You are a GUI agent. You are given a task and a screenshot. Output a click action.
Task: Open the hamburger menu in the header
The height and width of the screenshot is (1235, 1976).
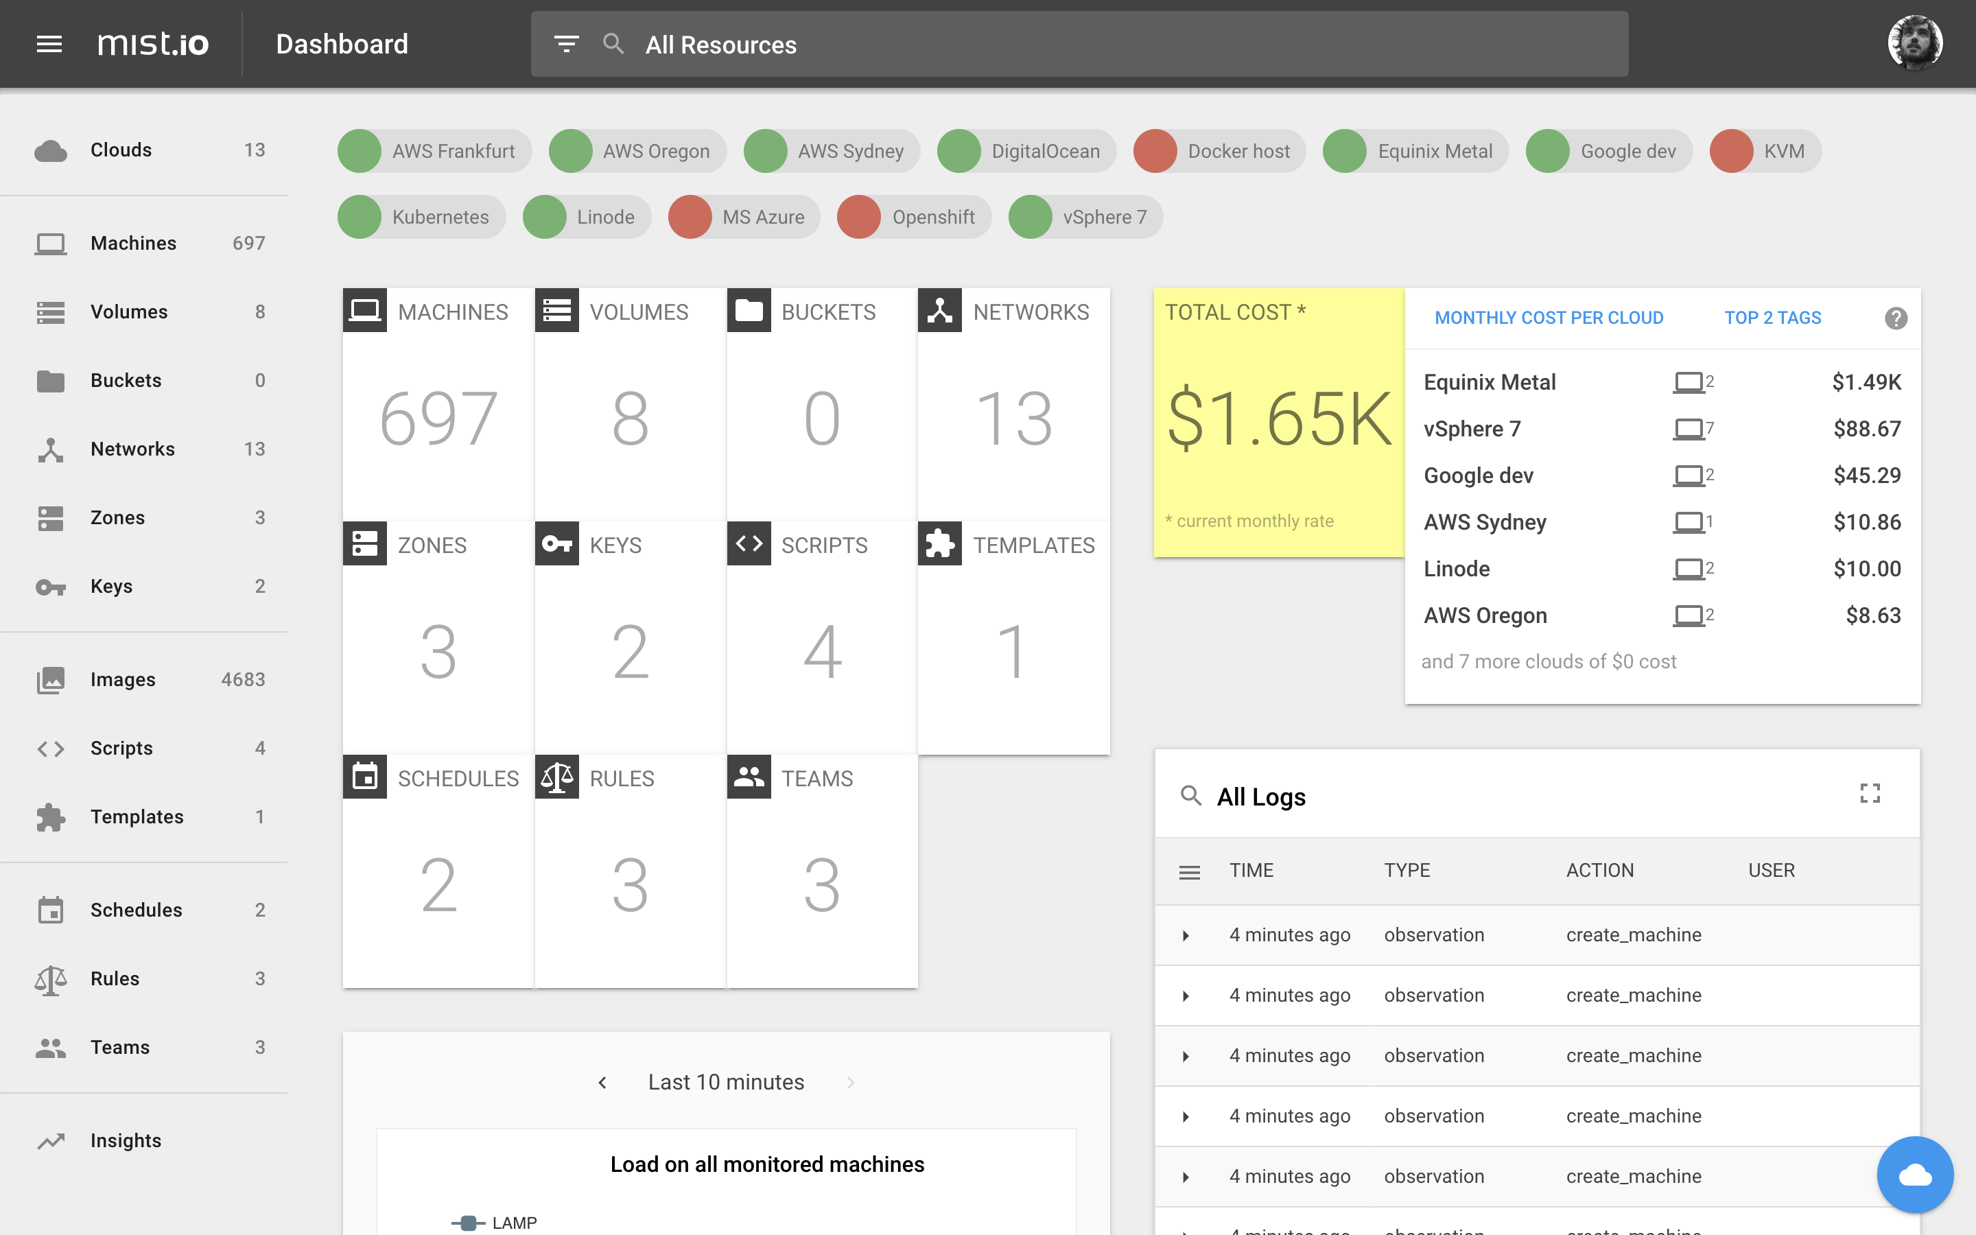(x=49, y=44)
